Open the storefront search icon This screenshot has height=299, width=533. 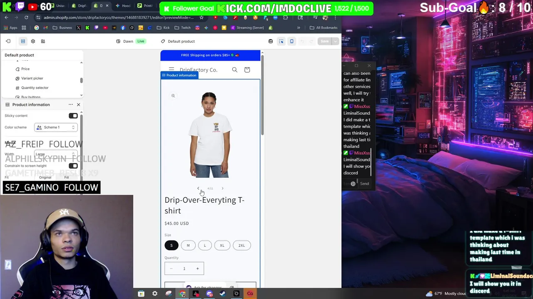point(235,70)
